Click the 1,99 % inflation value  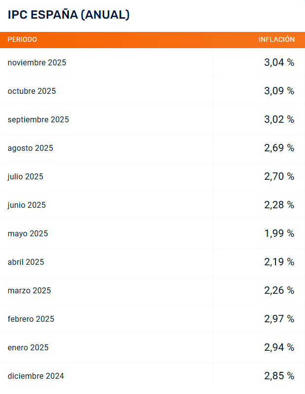tap(279, 233)
